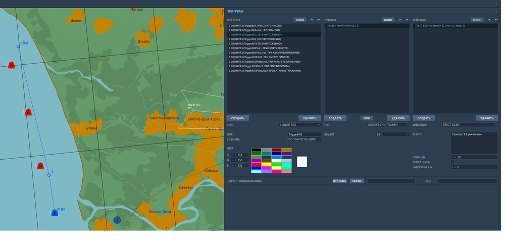
Task: Open the ОБЪЕКТ dropdown showing E1-1
Action: [x=393, y=134]
